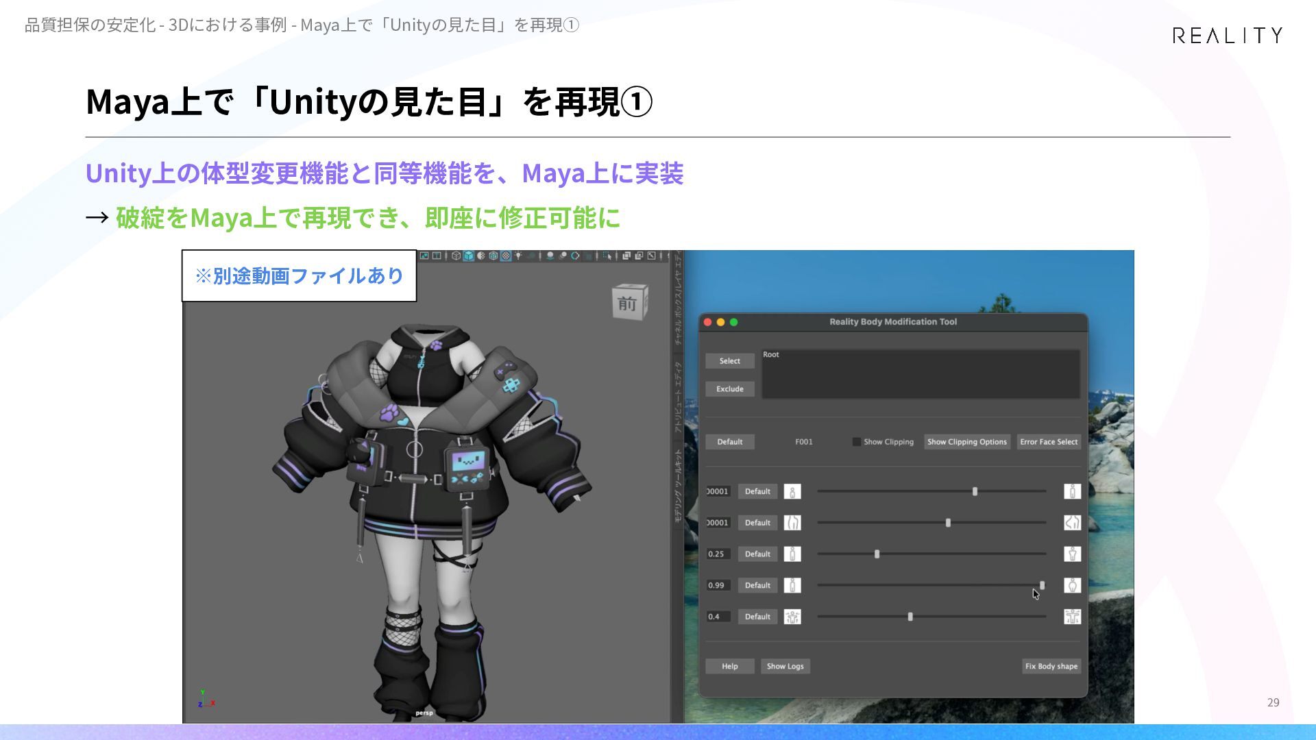Viewport: 1316px width, 740px height.
Task: Enable wireframe display in the Maya viewport toolbar
Action: (x=456, y=256)
